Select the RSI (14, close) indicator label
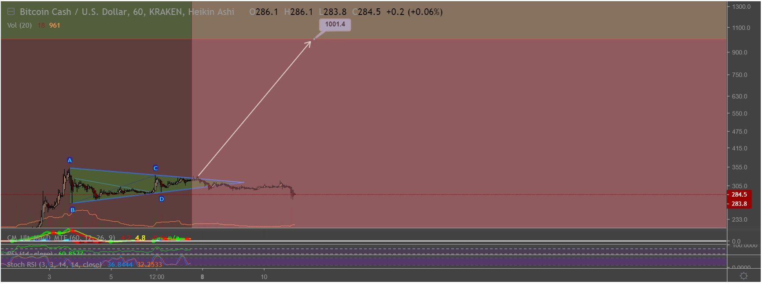Image resolution: width=762 pixels, height=284 pixels. (45, 254)
